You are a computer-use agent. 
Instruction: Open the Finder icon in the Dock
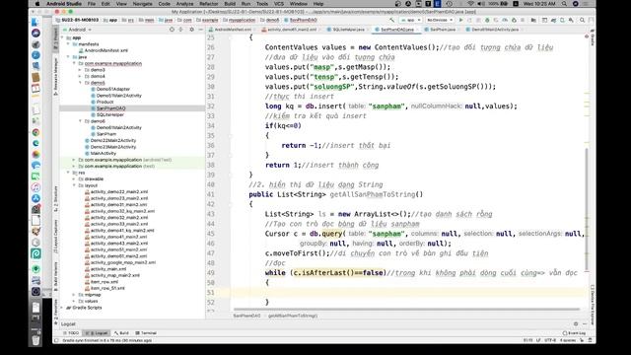(x=35, y=22)
